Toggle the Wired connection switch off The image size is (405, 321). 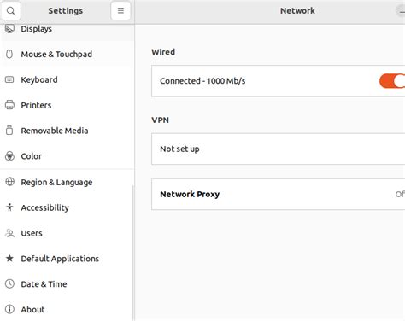(x=392, y=81)
